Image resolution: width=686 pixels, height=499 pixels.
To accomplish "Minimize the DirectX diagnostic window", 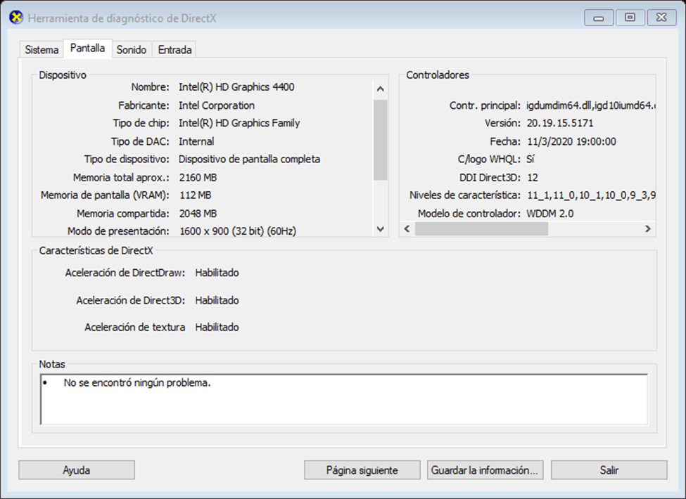I will coord(599,18).
